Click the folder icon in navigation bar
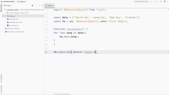 (x=2, y=2)
